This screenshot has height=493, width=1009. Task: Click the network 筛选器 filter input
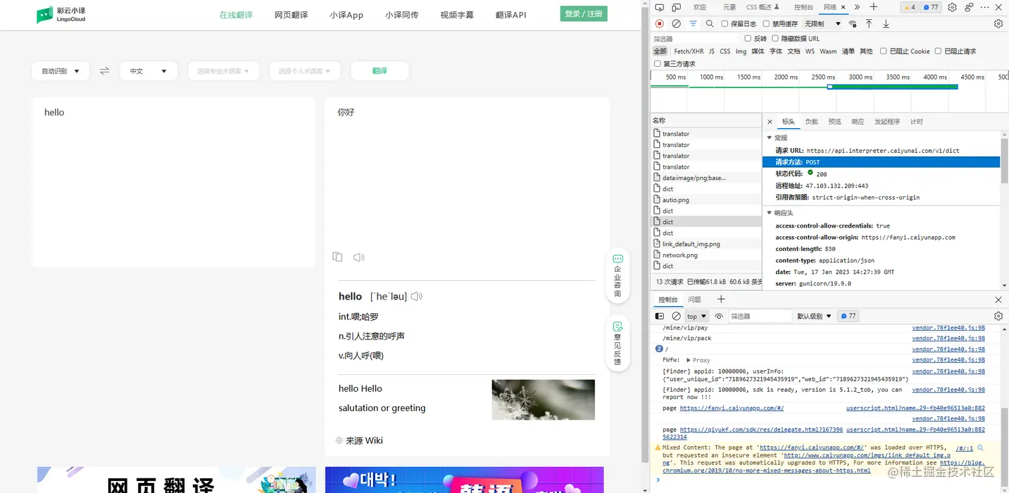point(695,39)
